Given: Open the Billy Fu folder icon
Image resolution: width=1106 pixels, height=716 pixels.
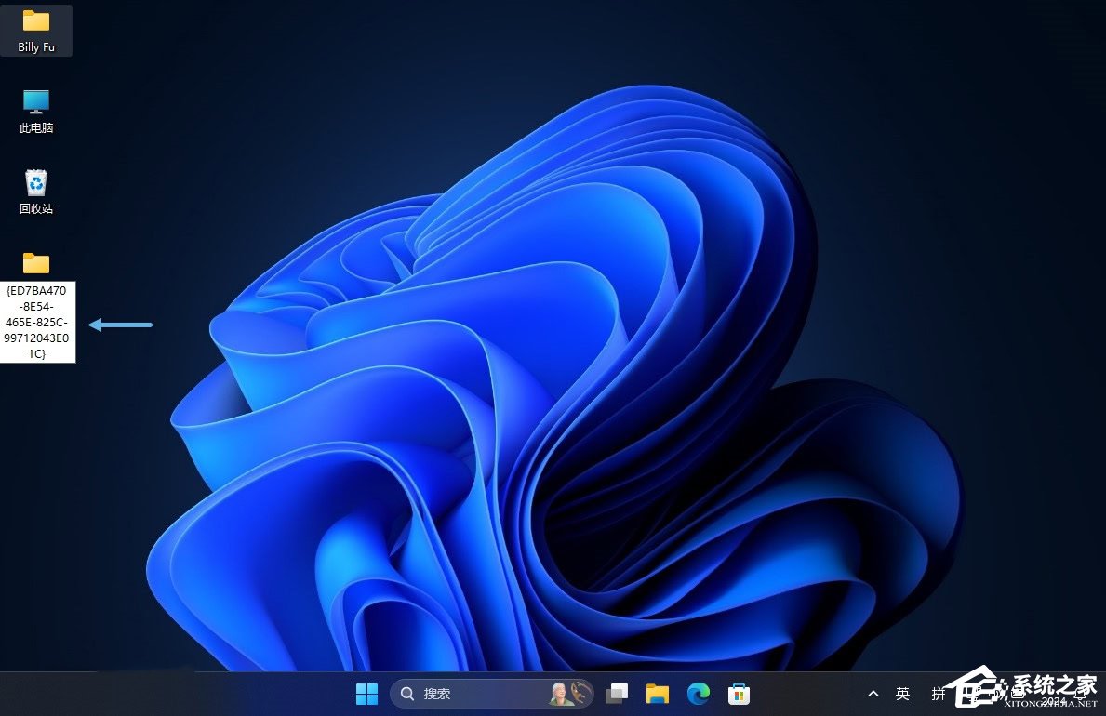Looking at the screenshot, I should point(36,20).
